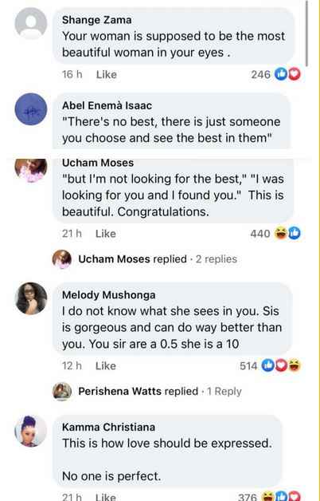Open Ucham Moses' small reply avatar
The image size is (320, 501).
tap(62, 258)
